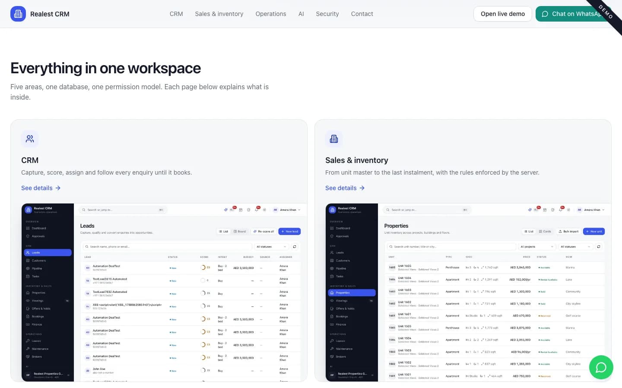
Task: Click the Search name, phone or email field
Action: [168, 247]
